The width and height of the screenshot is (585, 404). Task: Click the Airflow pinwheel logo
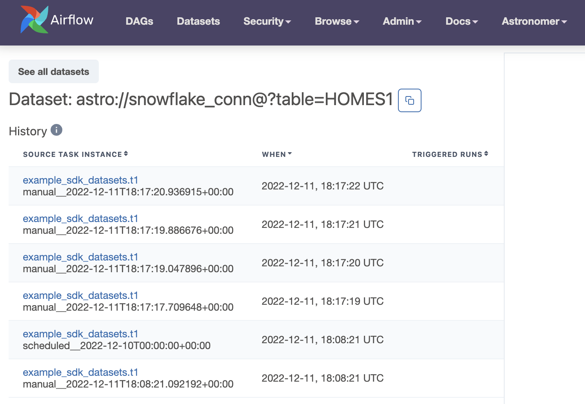coord(35,20)
